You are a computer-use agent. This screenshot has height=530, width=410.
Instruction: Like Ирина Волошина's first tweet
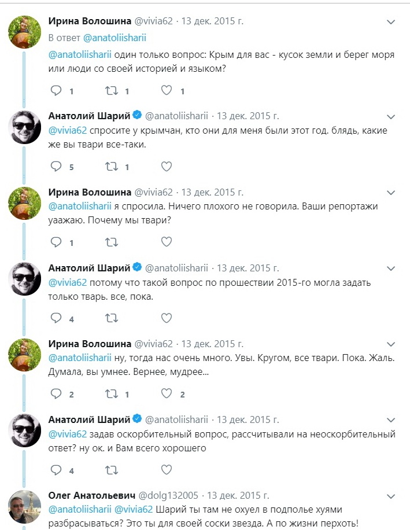166,90
